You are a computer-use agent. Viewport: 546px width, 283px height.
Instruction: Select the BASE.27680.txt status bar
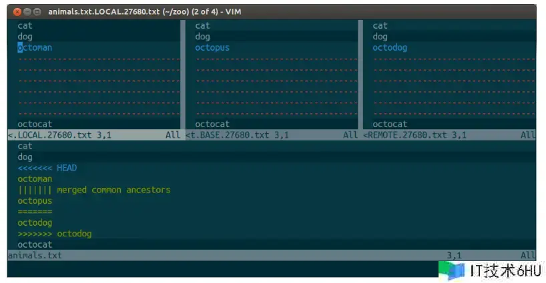click(272, 135)
